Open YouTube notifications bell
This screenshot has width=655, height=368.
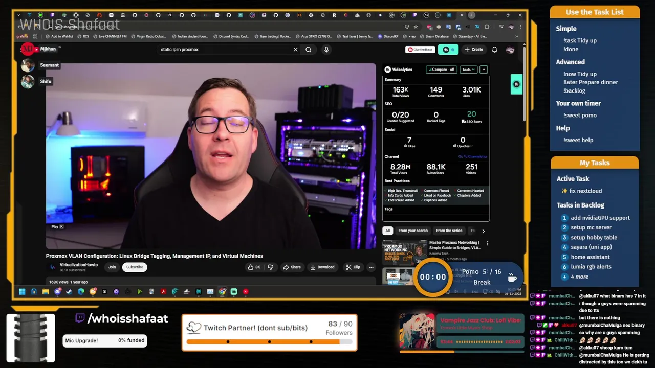494,50
